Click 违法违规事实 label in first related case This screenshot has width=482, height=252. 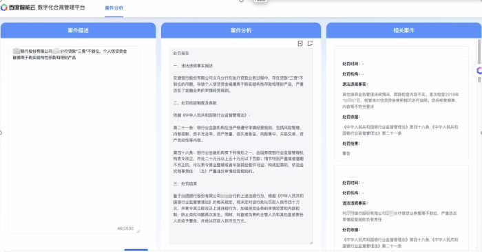pyautogui.click(x=355, y=84)
